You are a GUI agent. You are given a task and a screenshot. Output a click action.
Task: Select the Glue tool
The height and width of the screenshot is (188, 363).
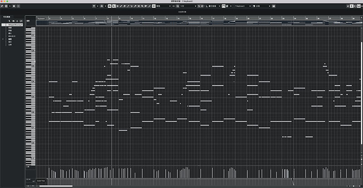click(135, 6)
